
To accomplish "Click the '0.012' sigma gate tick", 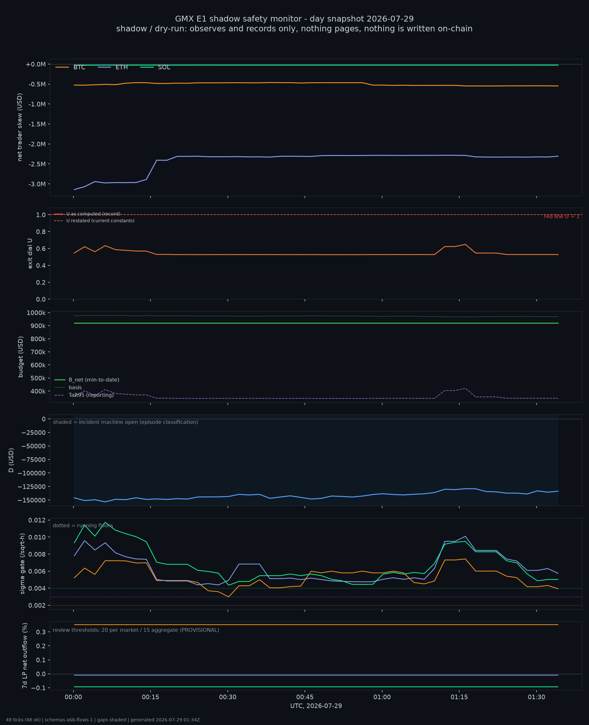I will click(x=38, y=520).
